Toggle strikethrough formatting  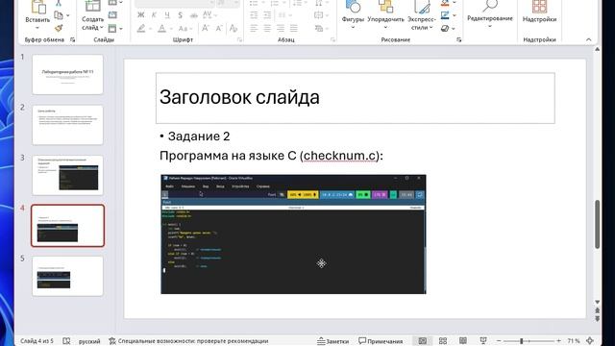click(x=194, y=15)
